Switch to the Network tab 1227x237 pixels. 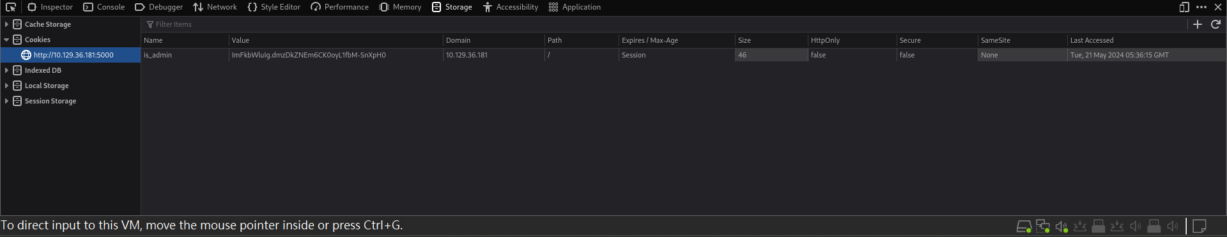pos(215,7)
